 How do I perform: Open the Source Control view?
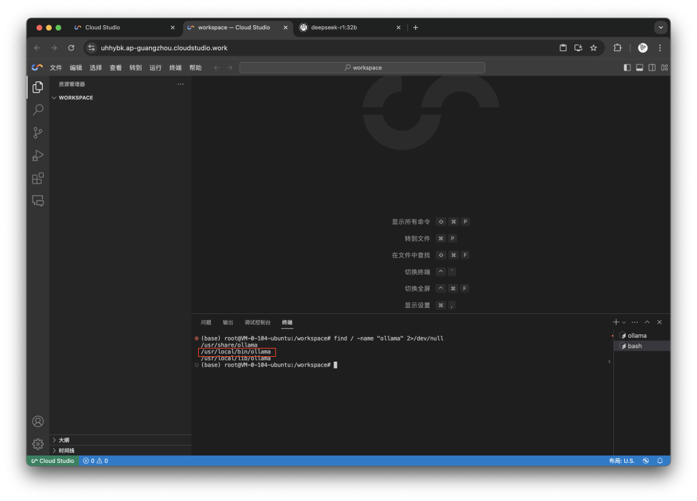click(38, 133)
